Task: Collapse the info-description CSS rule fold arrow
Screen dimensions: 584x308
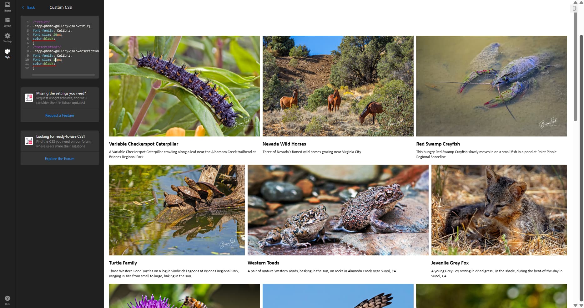Action: pyautogui.click(x=30, y=51)
